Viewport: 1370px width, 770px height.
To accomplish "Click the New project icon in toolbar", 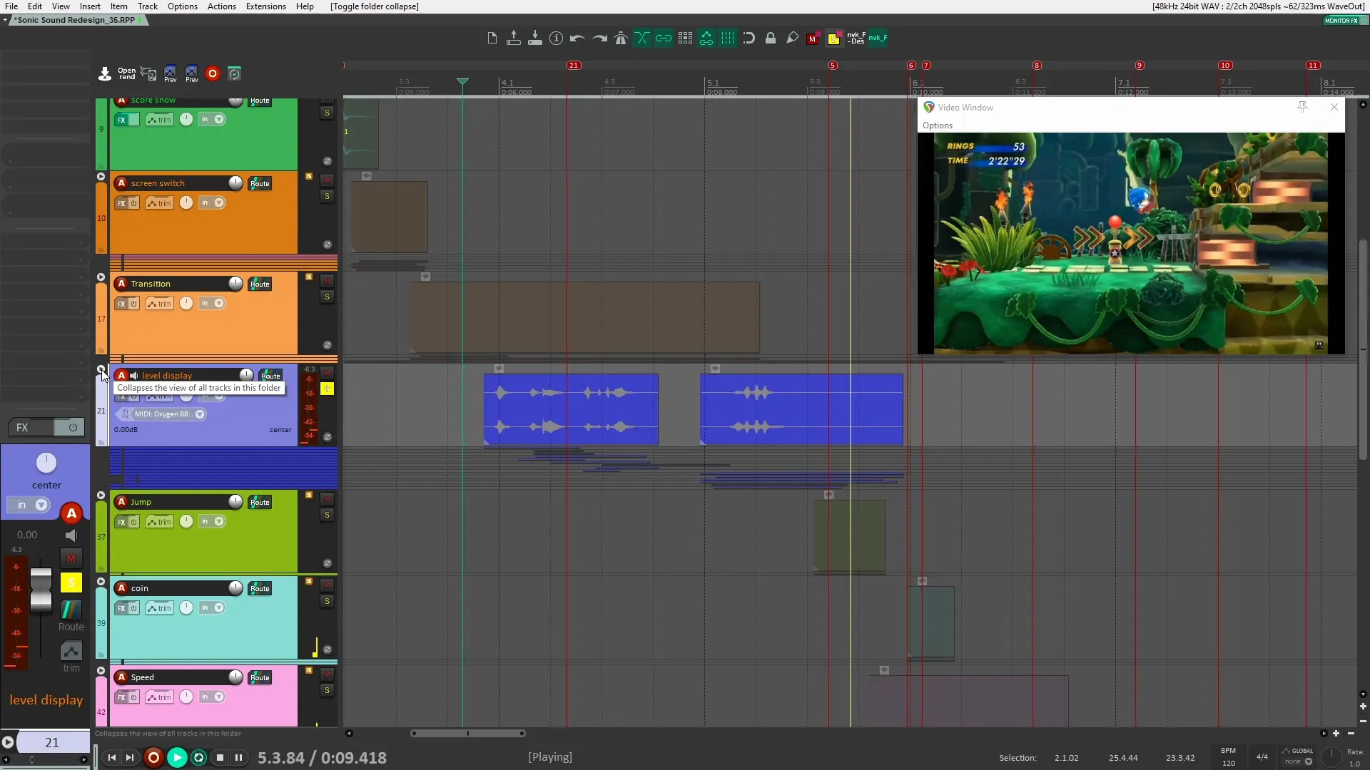I will tap(492, 38).
